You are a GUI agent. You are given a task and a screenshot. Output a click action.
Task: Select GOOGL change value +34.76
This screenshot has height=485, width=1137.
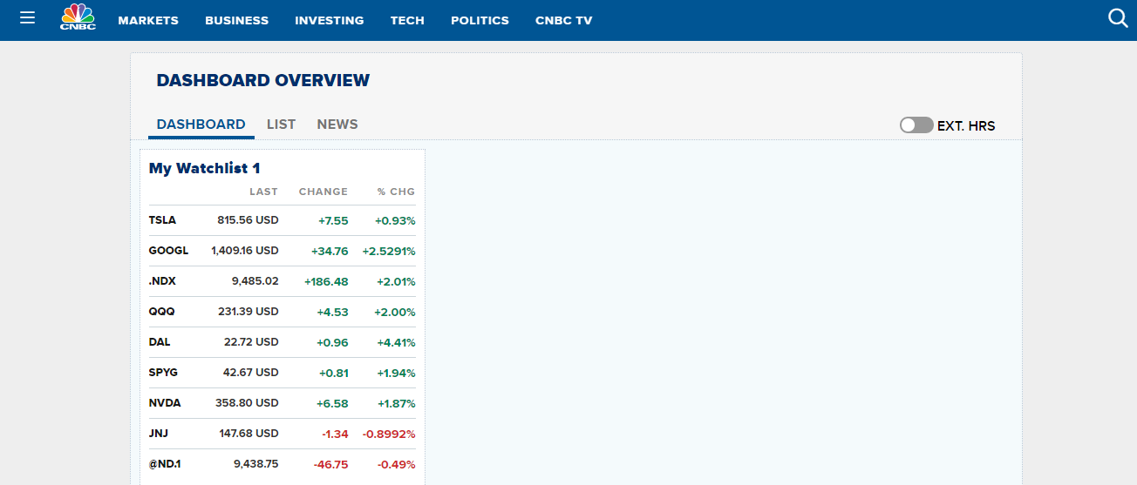(330, 251)
